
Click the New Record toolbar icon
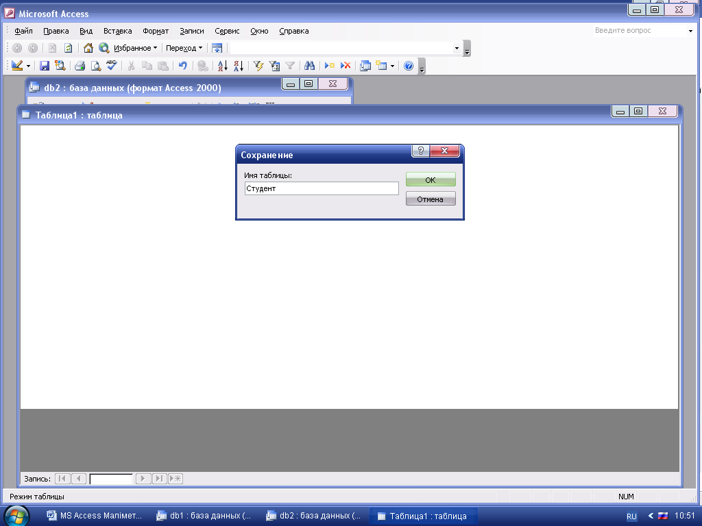(x=330, y=66)
